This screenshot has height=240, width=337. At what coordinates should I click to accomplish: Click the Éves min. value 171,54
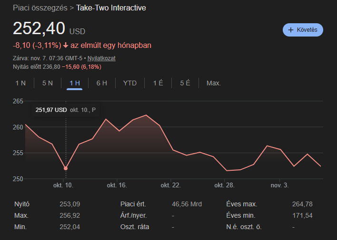[x=302, y=216]
